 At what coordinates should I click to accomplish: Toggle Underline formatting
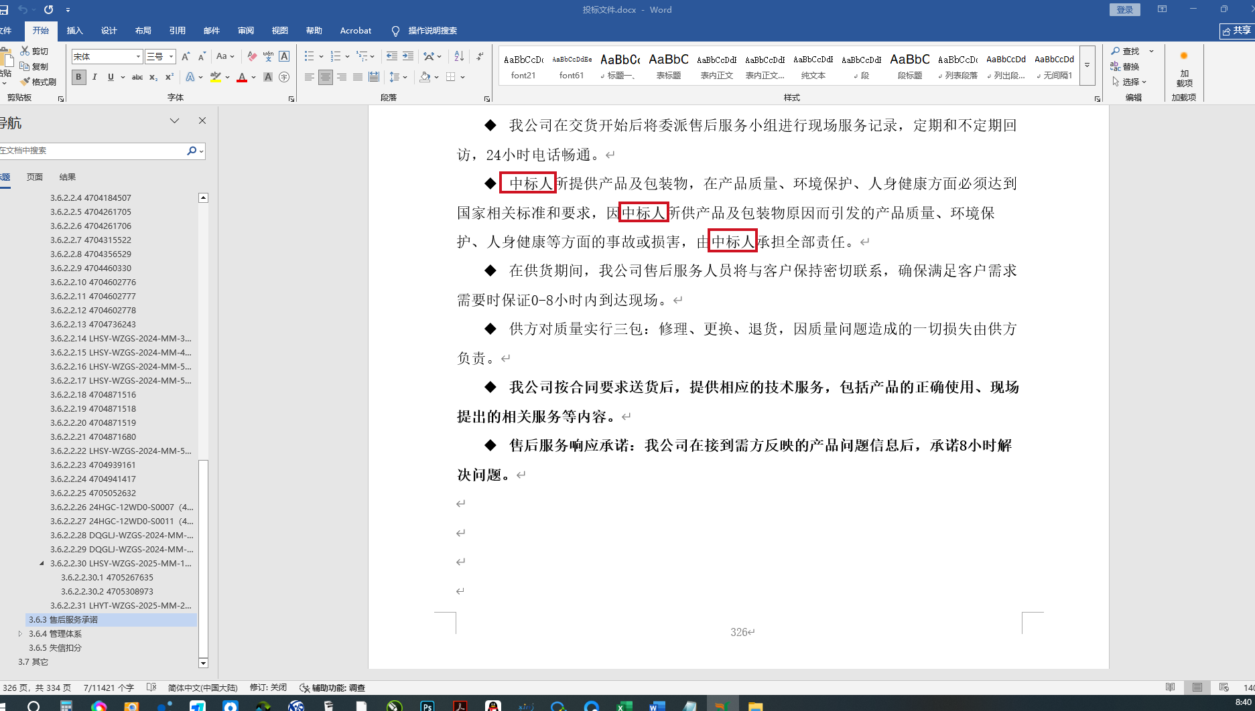111,77
